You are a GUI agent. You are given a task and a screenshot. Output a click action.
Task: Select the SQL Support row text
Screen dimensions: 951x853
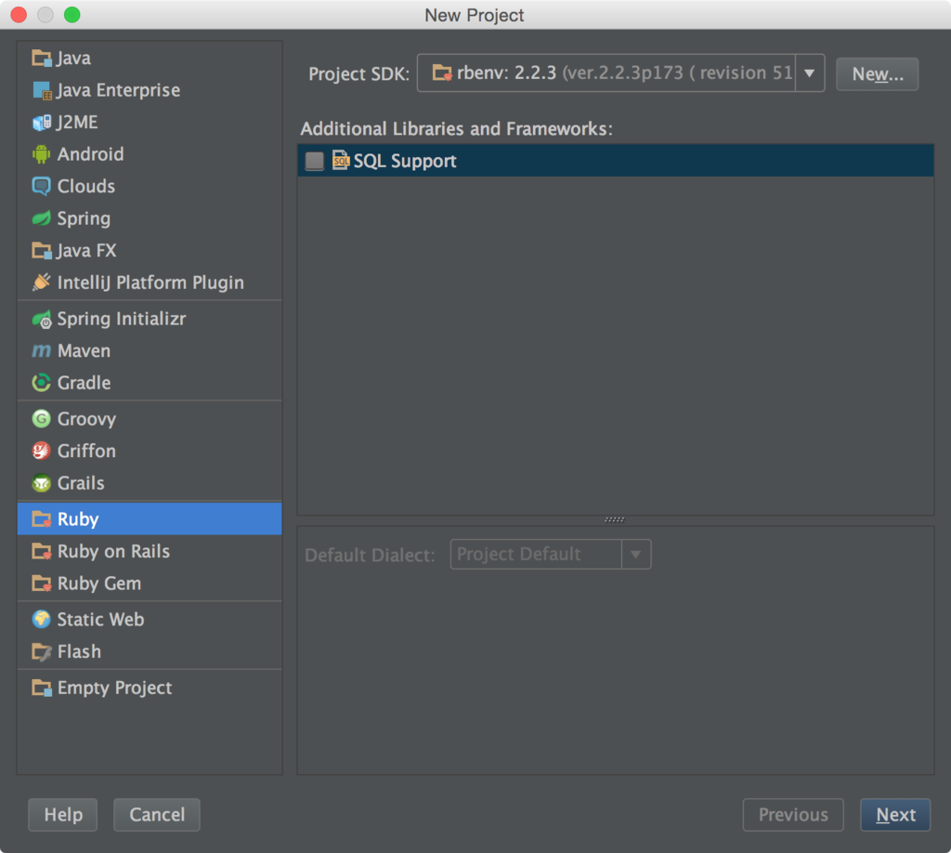click(x=405, y=162)
